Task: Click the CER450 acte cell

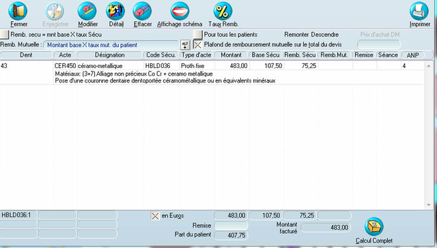Action: tap(66, 66)
